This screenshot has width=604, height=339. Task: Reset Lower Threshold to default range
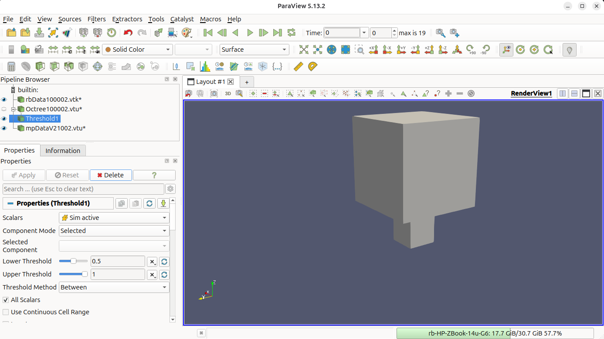tap(164, 262)
